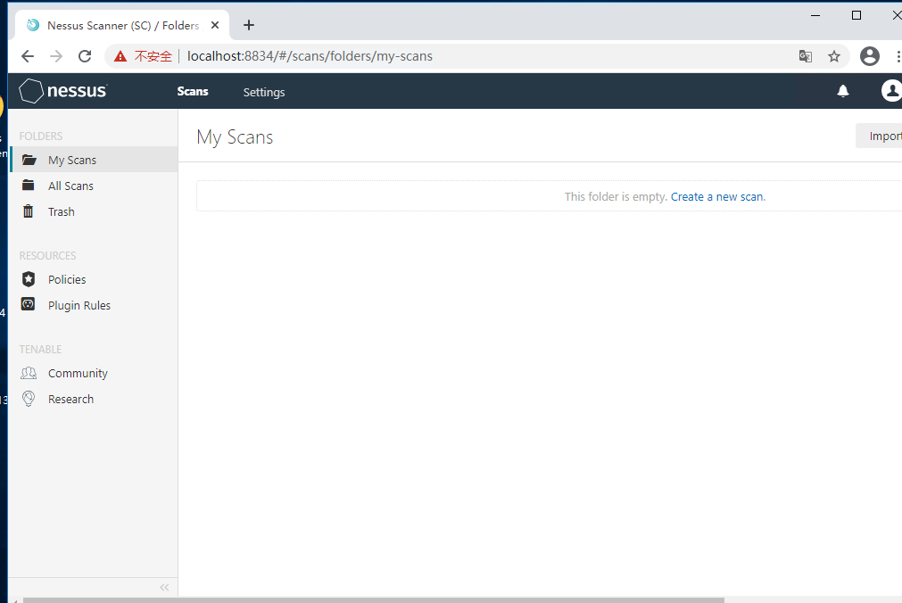The height and width of the screenshot is (603, 902).
Task: Open a new browser tab with plus button
Action: coord(249,25)
